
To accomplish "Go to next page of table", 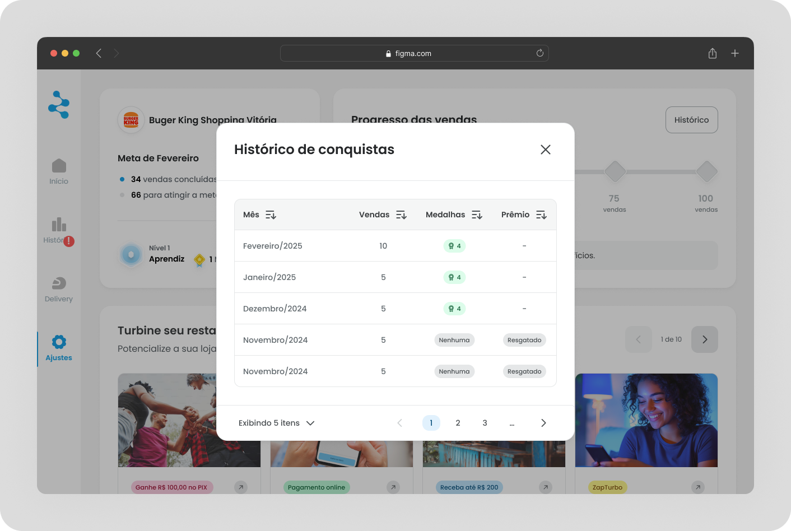I will point(543,423).
